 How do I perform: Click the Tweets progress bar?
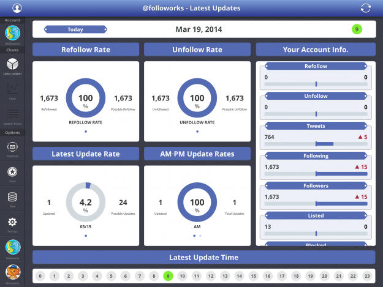pyautogui.click(x=316, y=144)
